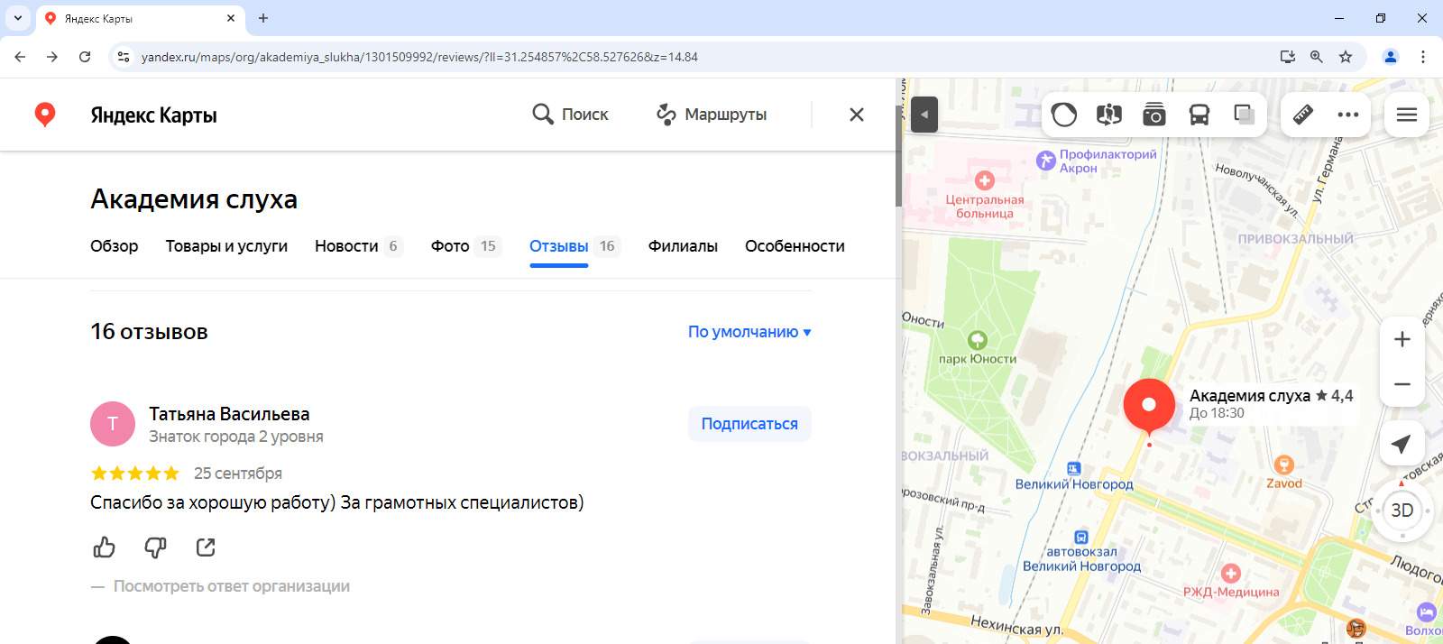
Task: Toggle the traffic layer on map
Action: click(1064, 115)
